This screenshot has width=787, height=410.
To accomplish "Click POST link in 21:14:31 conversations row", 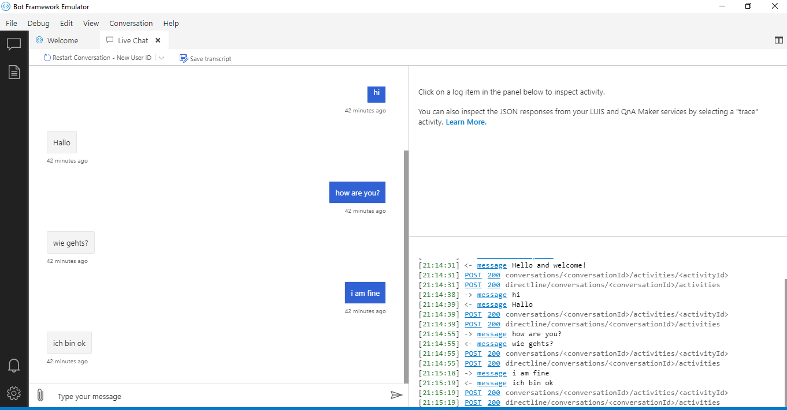I will 473,275.
